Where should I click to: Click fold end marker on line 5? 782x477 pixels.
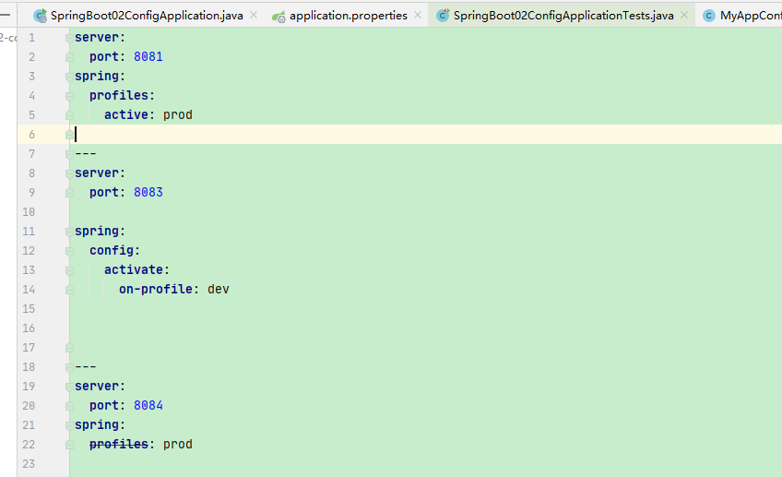pyautogui.click(x=69, y=115)
